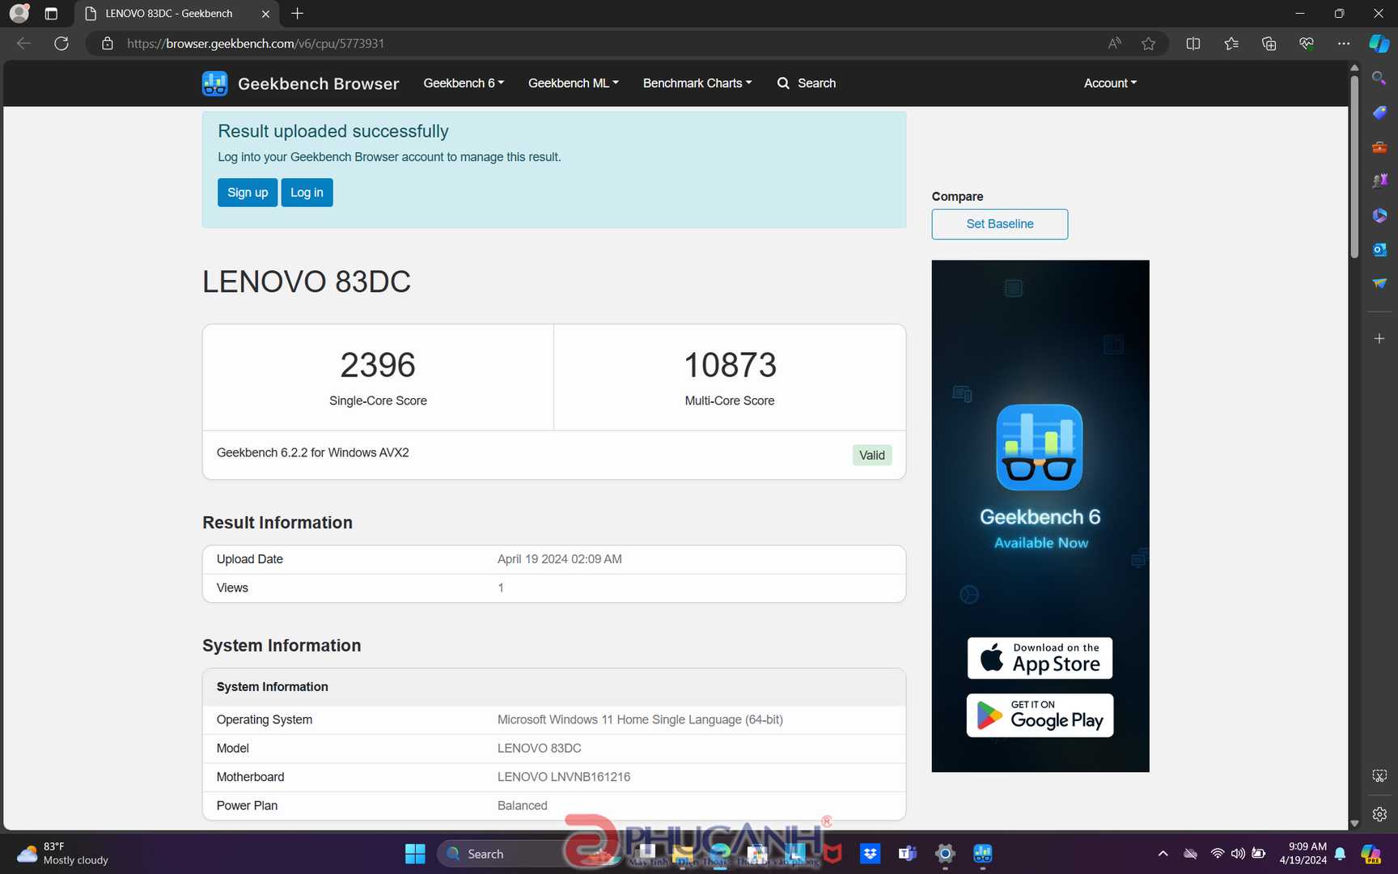
Task: Click the scrollbar down arrow
Action: (1354, 823)
